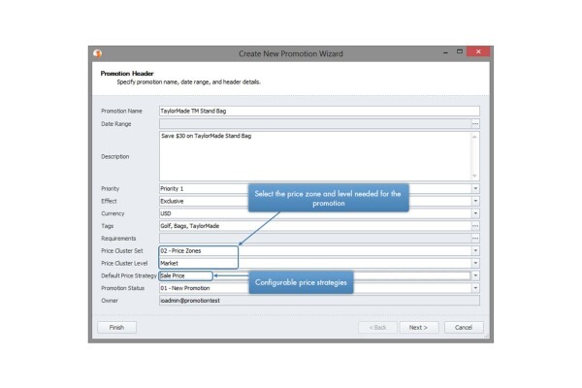Click the '02 - Price Zones' value
Screen dimensions: 582x388
(x=180, y=250)
